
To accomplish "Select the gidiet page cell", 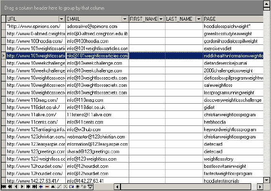I will coord(233,107).
